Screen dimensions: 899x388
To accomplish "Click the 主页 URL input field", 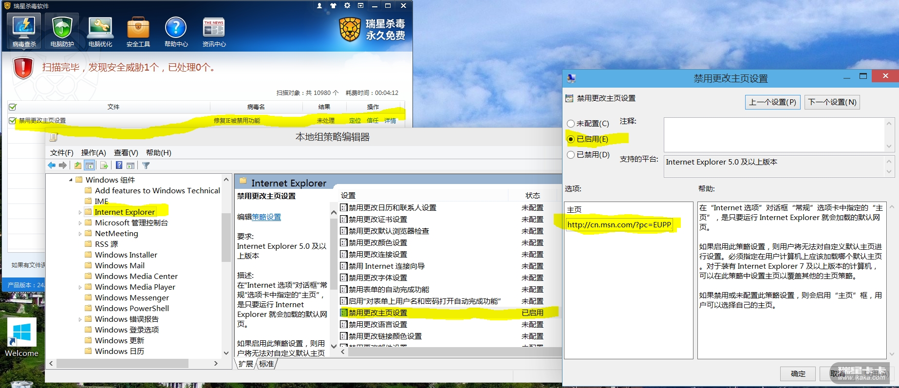I will [619, 225].
